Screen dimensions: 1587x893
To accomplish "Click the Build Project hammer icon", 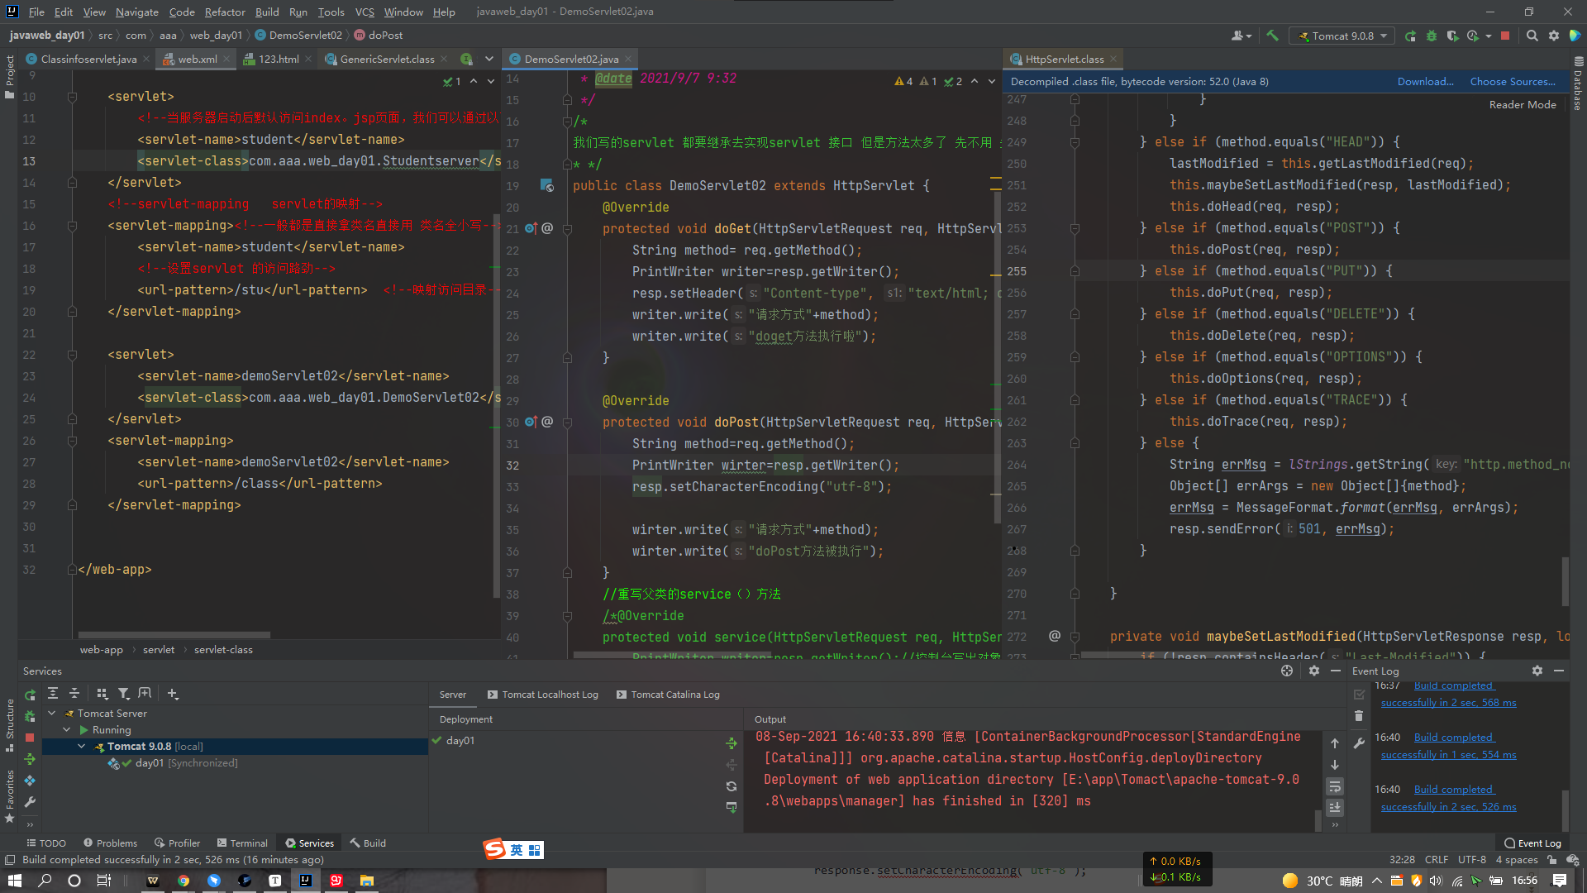I will pos(1272,36).
